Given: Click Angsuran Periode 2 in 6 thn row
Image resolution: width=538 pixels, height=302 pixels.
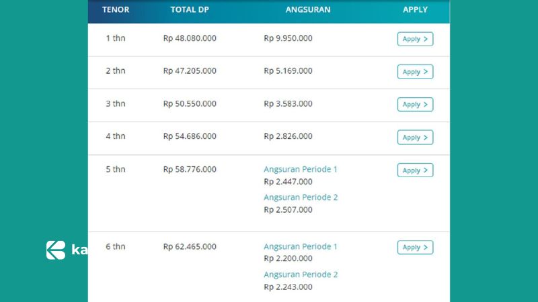Looking at the screenshot, I should click(301, 274).
